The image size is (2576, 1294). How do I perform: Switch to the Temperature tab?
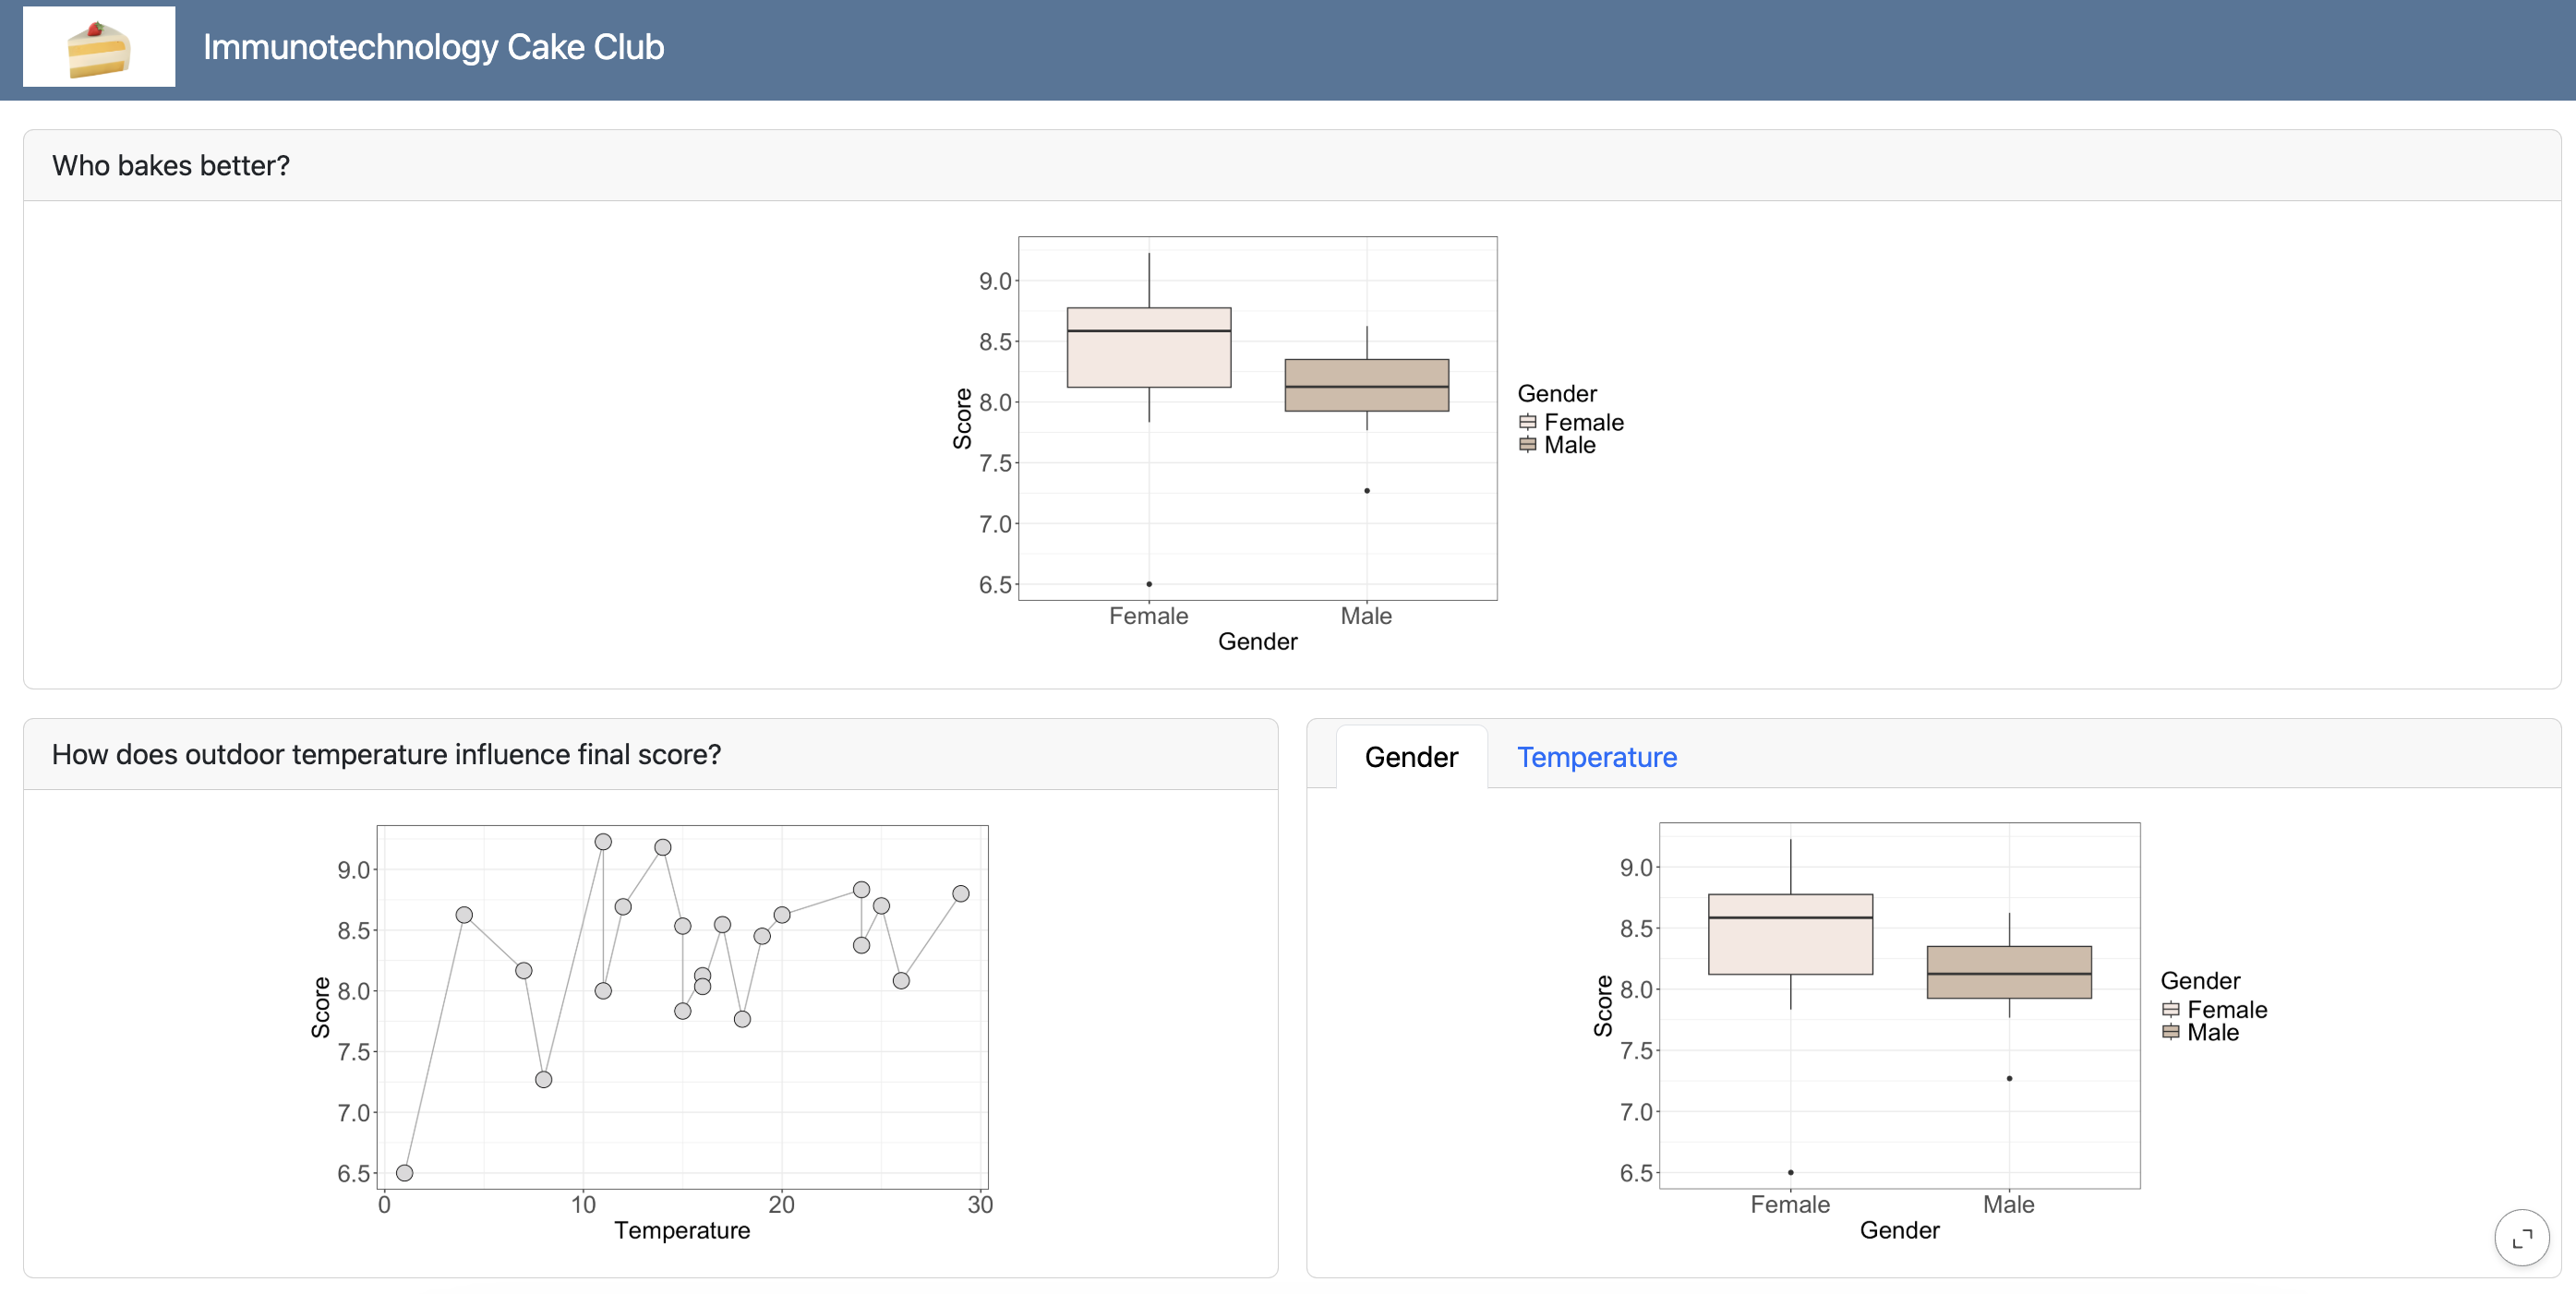[x=1596, y=757]
